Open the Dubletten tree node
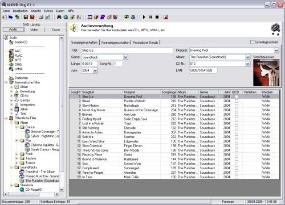This screenshot has height=205, width=285. (x=19, y=78)
